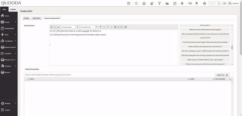Switch to the Alert Event tab
242x116 pixels.
[x=36, y=18]
